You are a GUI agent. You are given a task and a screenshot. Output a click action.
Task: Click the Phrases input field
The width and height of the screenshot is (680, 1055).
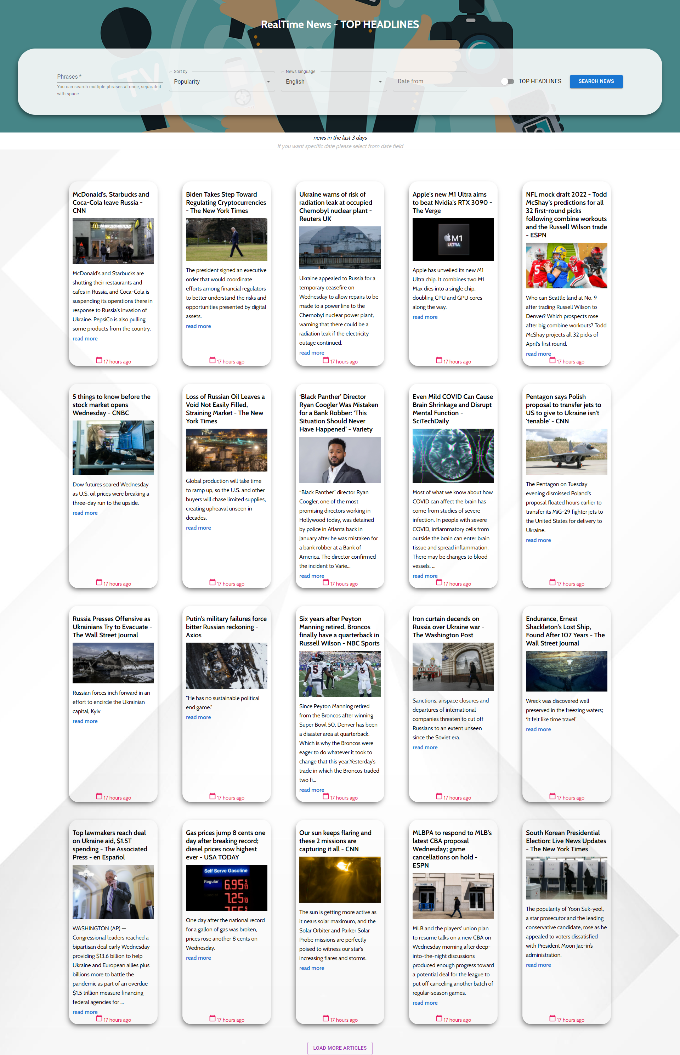109,77
